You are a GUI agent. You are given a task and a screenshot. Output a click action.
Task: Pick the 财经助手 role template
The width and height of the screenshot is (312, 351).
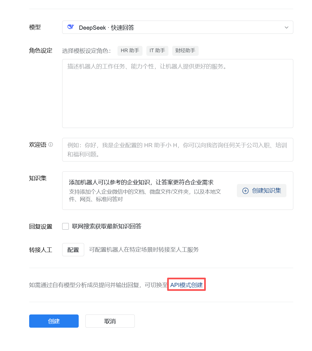185,51
